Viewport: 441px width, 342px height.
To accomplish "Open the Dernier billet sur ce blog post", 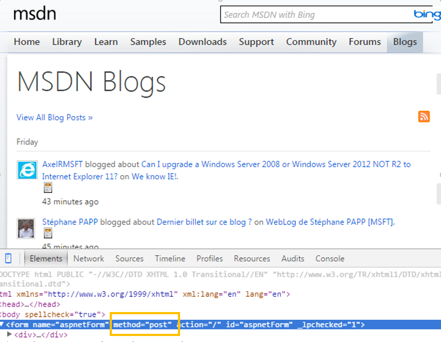I will (204, 222).
